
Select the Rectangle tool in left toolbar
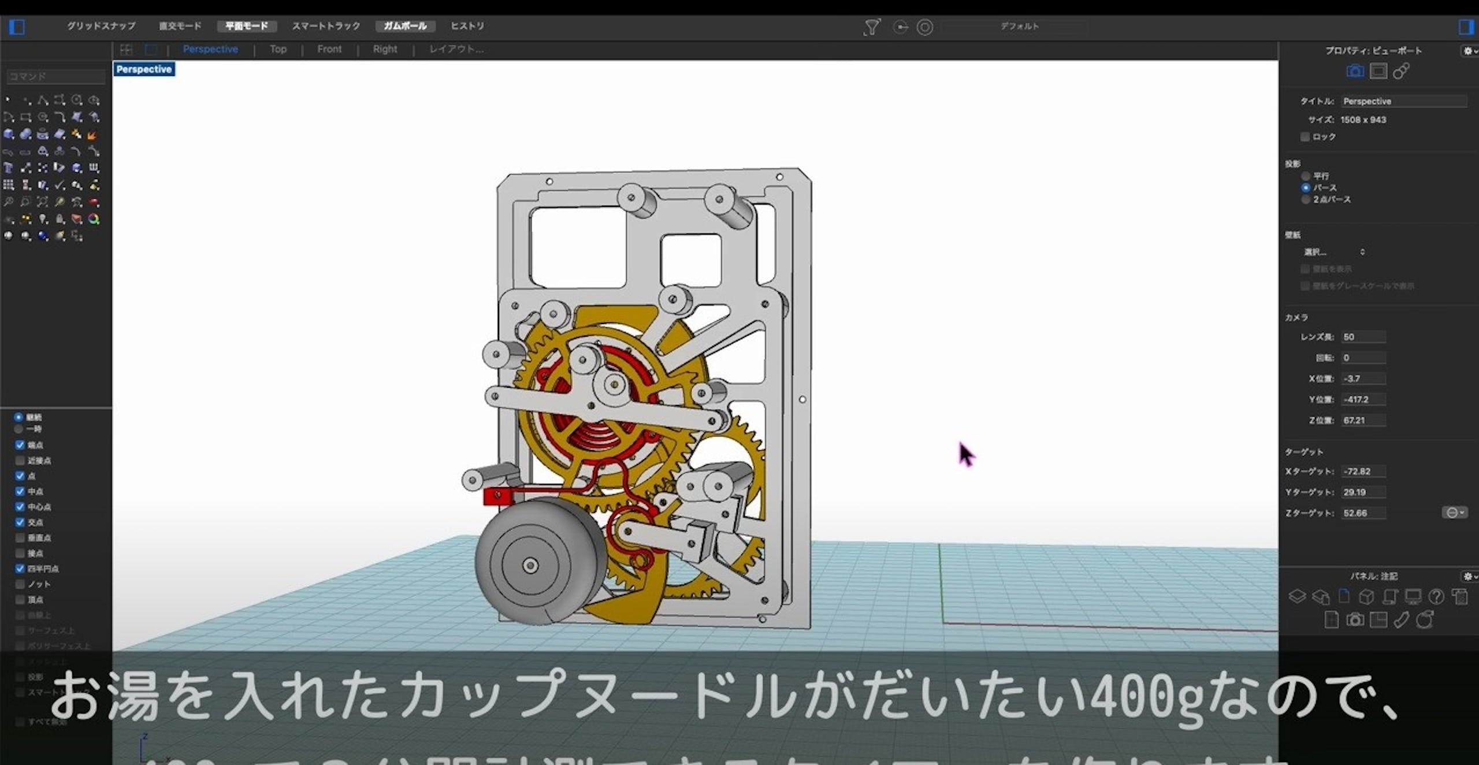point(25,117)
